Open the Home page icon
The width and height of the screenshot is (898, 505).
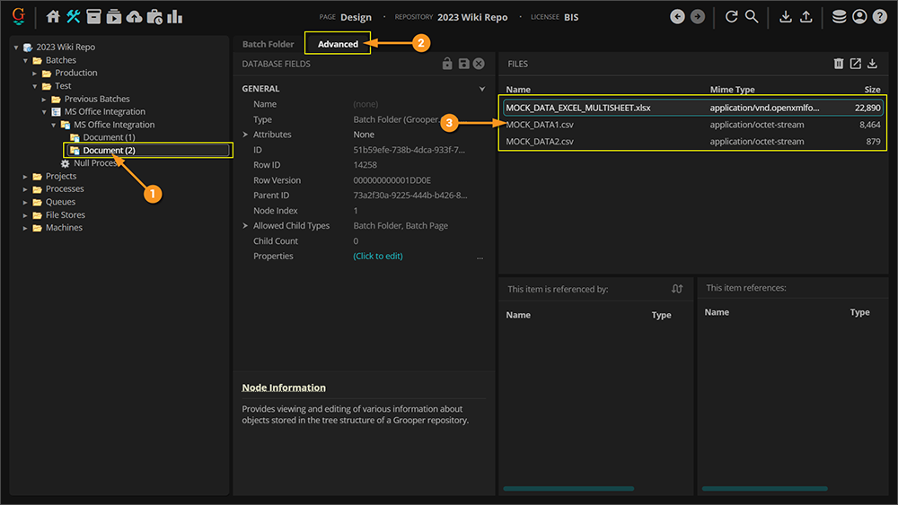click(x=53, y=16)
